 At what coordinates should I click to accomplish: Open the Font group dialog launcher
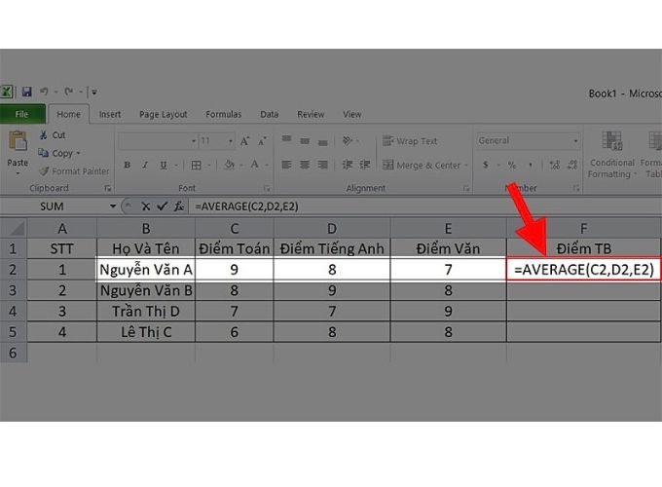tap(267, 188)
